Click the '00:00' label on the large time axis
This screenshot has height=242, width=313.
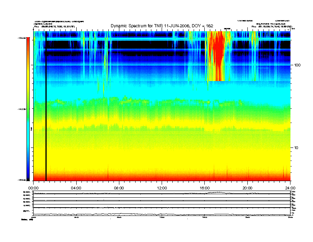pos(34,188)
